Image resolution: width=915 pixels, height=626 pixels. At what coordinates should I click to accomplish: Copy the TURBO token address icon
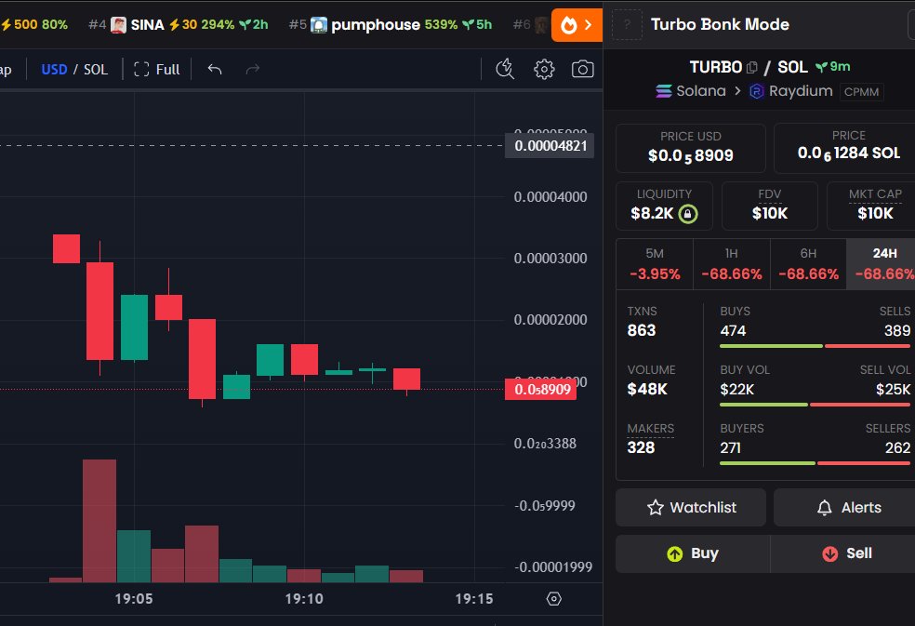tap(752, 68)
